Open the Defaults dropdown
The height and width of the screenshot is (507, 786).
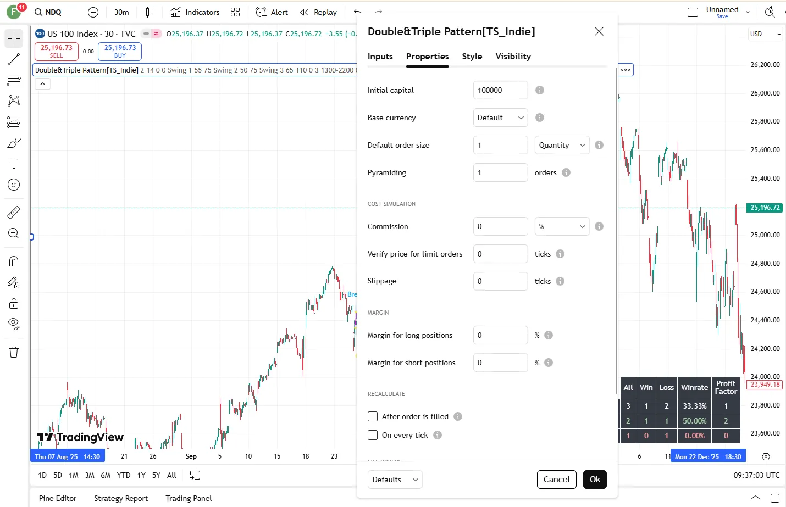[395, 480]
